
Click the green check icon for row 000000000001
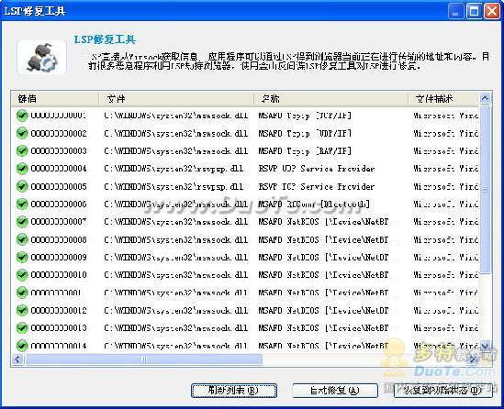(22, 116)
